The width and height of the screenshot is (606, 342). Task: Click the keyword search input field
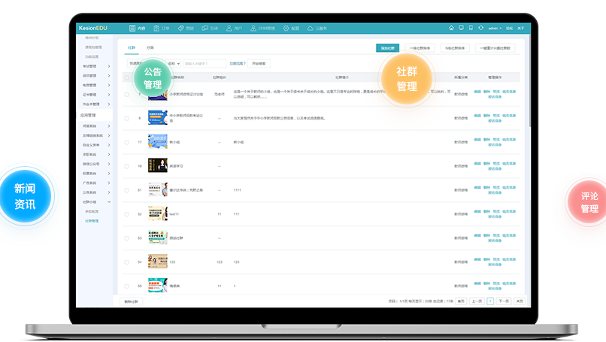(x=205, y=64)
